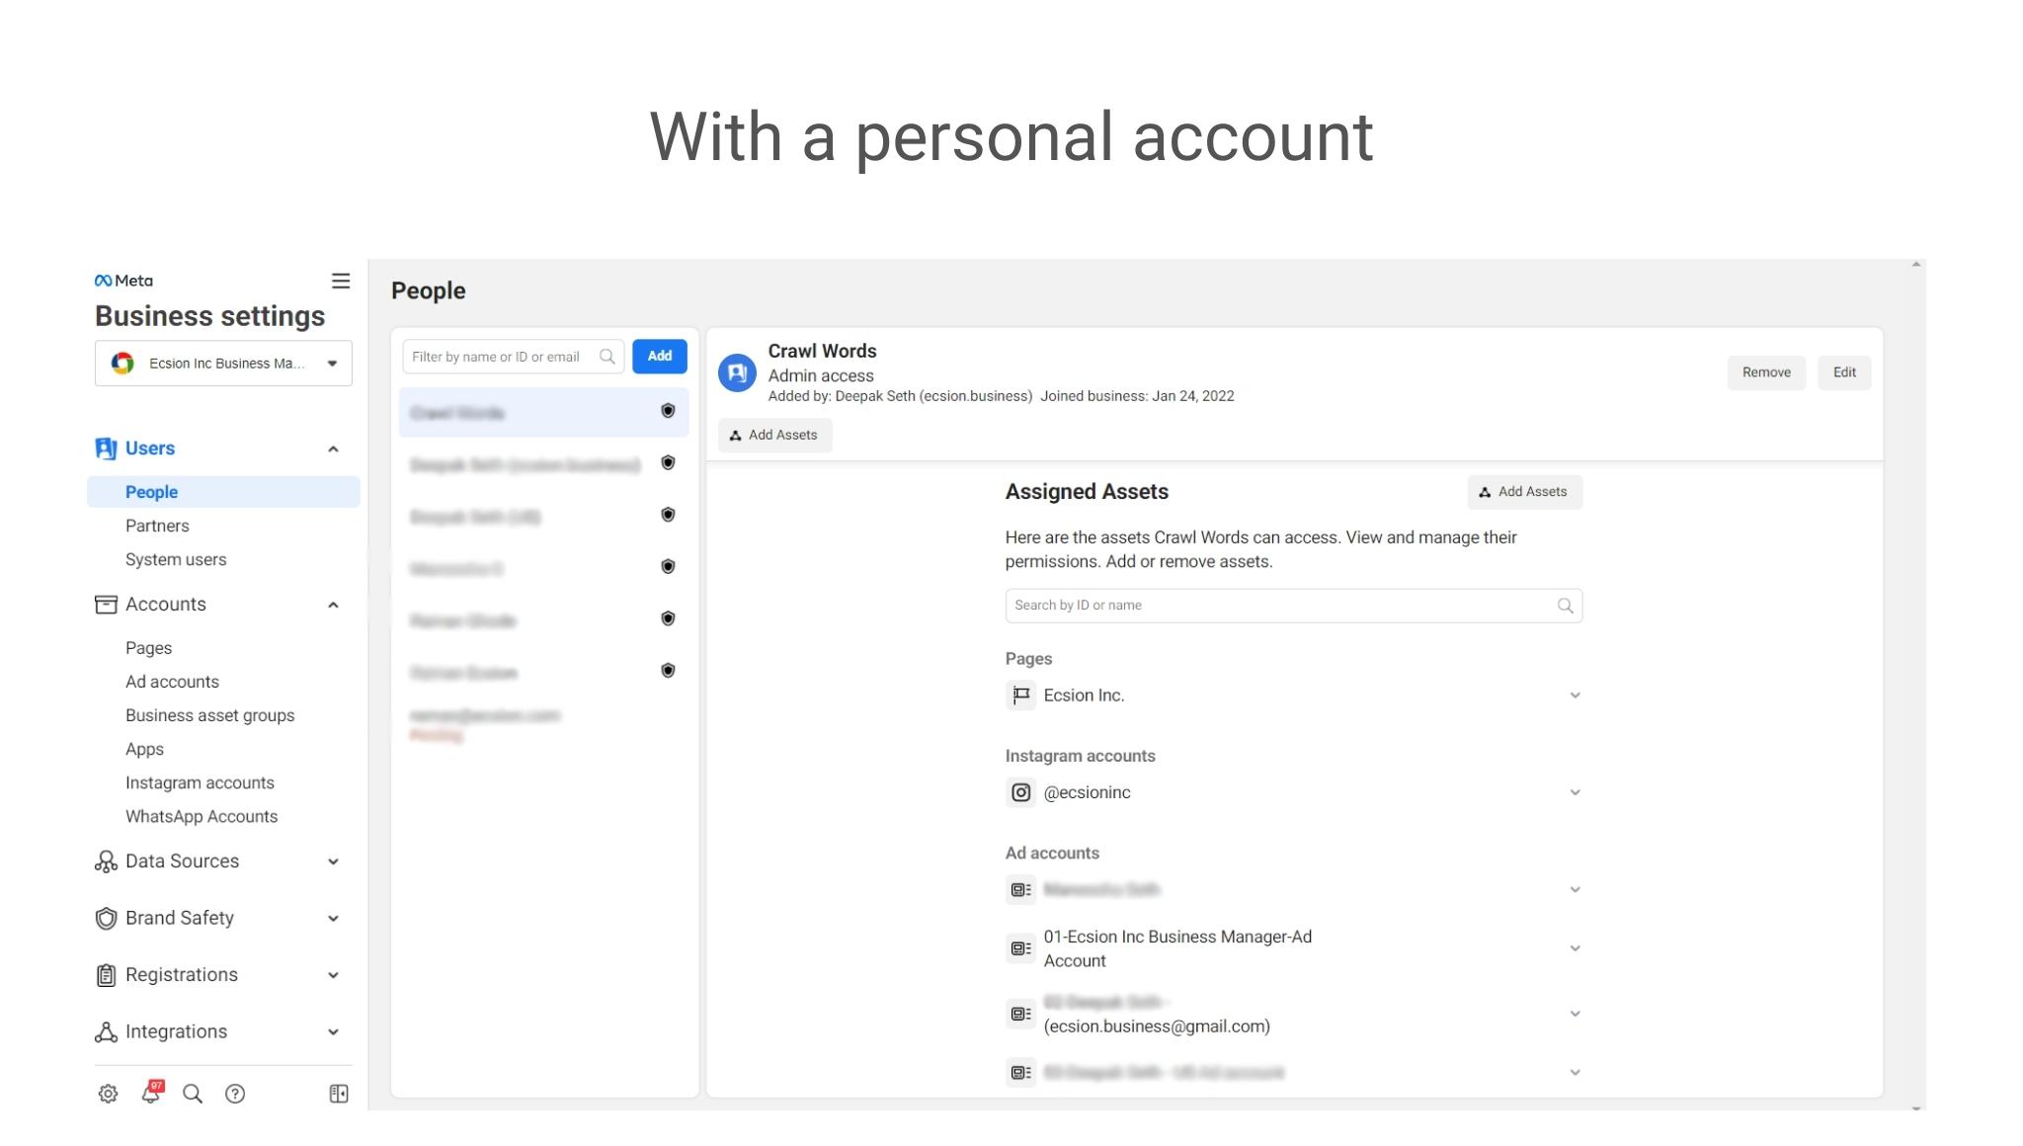Click the Crawl Words profile avatar
The image size is (2023, 1146).
point(737,372)
